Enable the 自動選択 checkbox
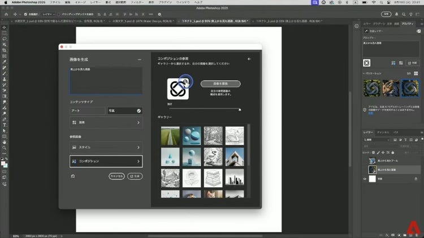The image size is (424, 238). tap(25, 14)
